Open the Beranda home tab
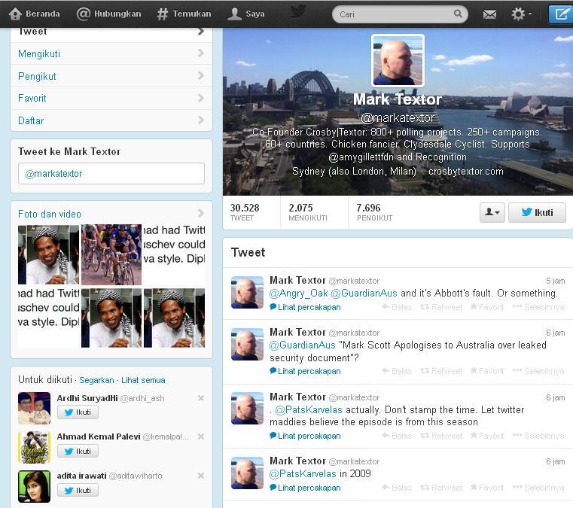Viewport: 573px width, 508px height. tap(35, 14)
